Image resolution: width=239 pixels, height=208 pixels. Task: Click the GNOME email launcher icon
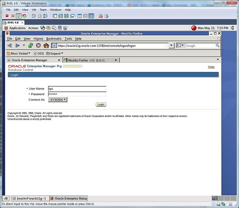[x=48, y=28]
